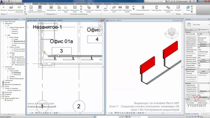Click the Шаблон вида <Нет> button

click(x=203, y=71)
